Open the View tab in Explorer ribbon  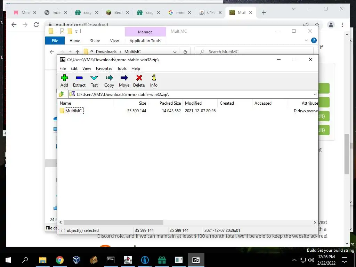[x=114, y=41]
